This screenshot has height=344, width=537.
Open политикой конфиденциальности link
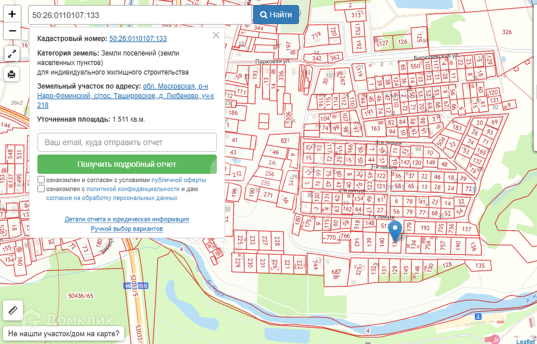[x=133, y=189]
